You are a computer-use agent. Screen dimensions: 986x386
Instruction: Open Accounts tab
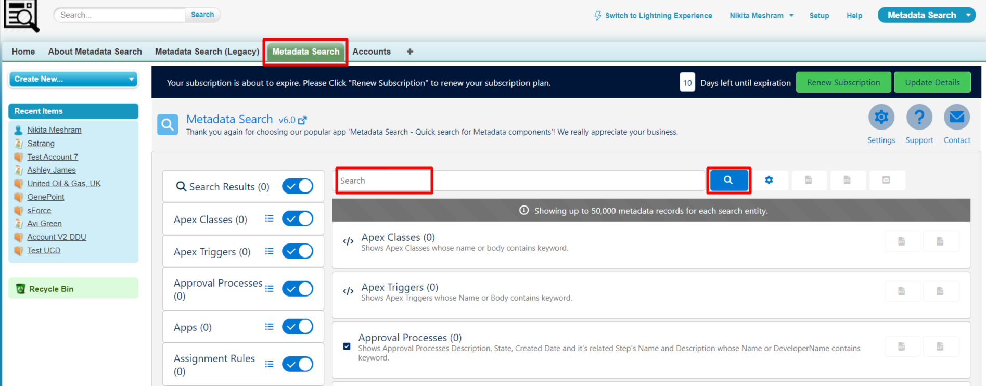tap(372, 52)
